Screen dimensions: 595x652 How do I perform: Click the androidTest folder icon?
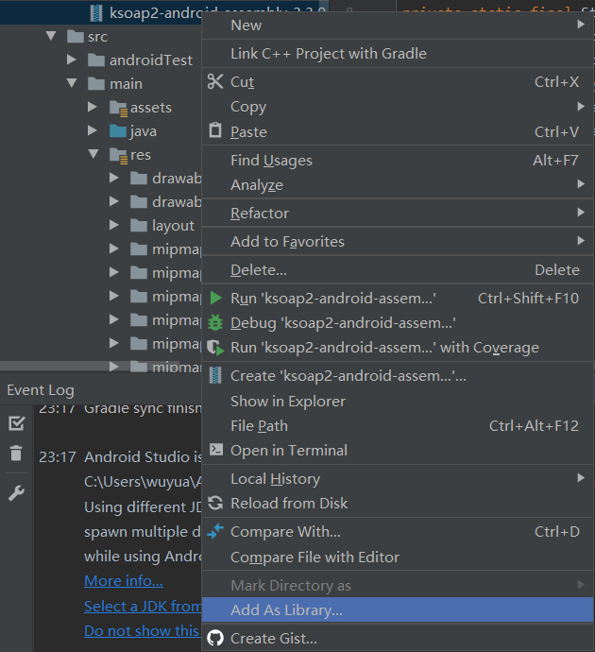coord(96,60)
